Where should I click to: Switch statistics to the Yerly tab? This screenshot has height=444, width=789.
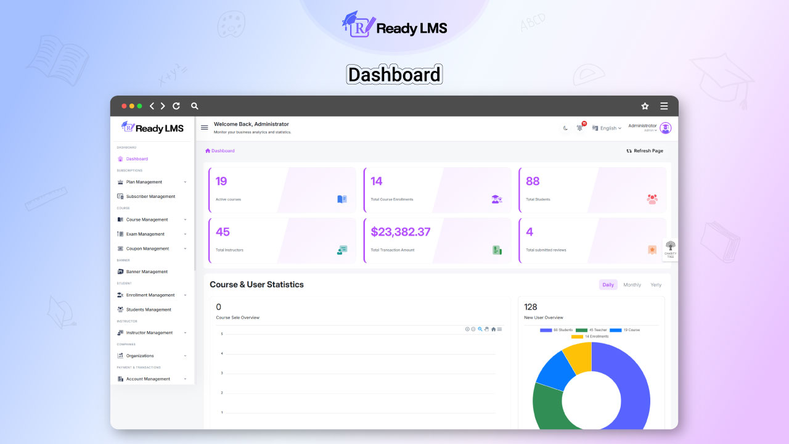tap(656, 285)
